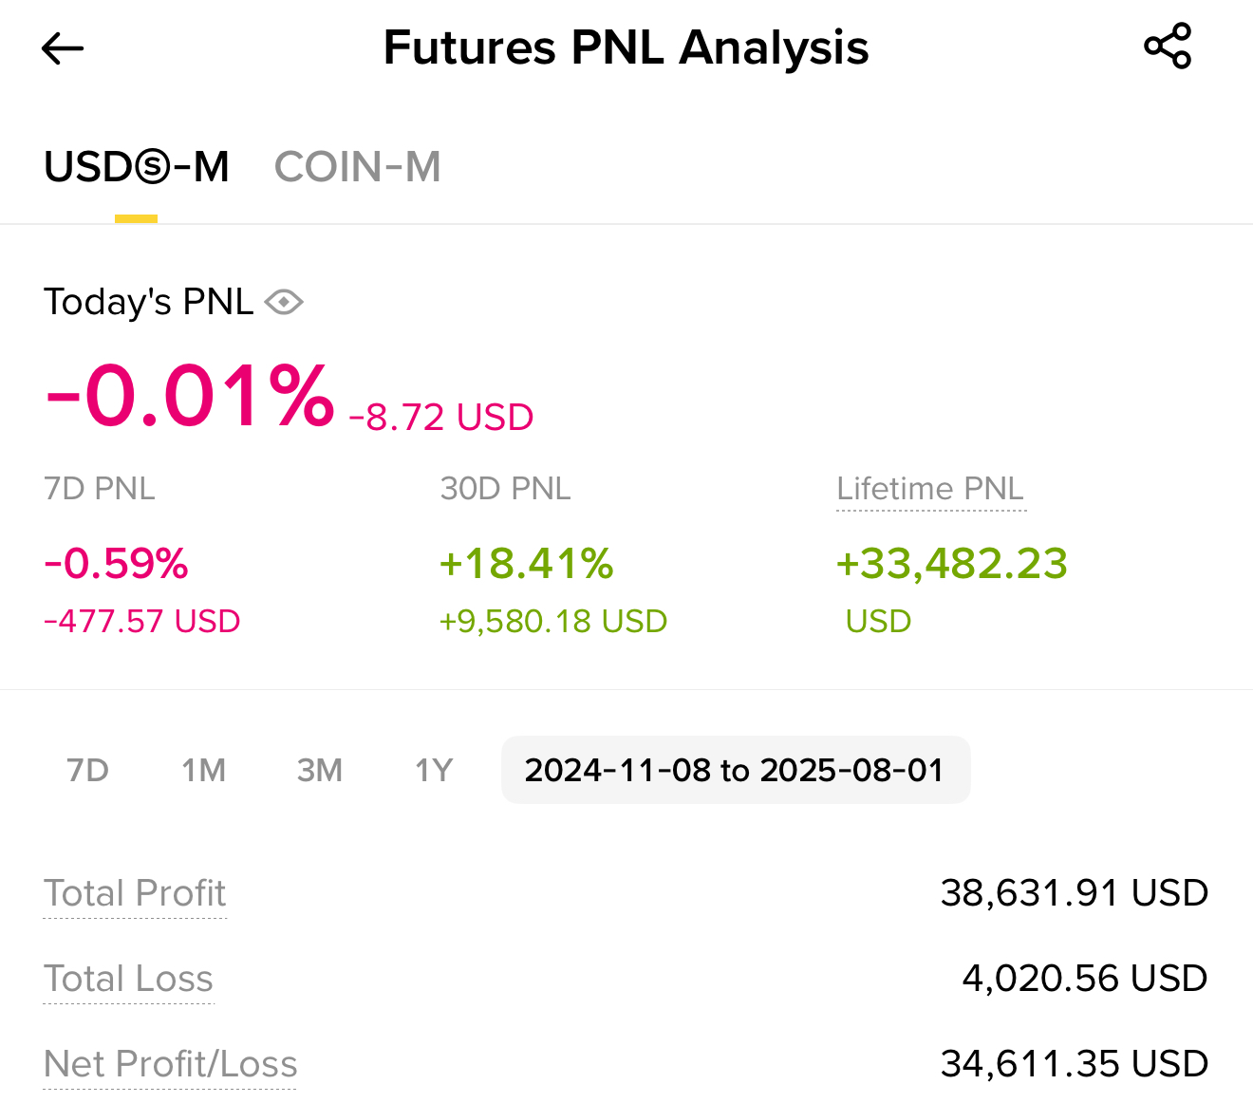
Task: Show the Total Loss explanation
Action: tap(129, 979)
